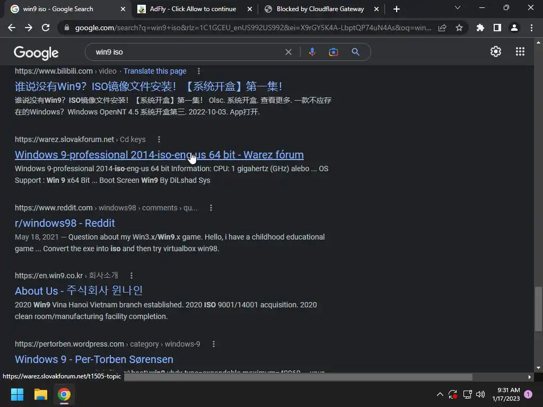The width and height of the screenshot is (543, 407).
Task: Open the notification badge in taskbar
Action: [x=528, y=394]
